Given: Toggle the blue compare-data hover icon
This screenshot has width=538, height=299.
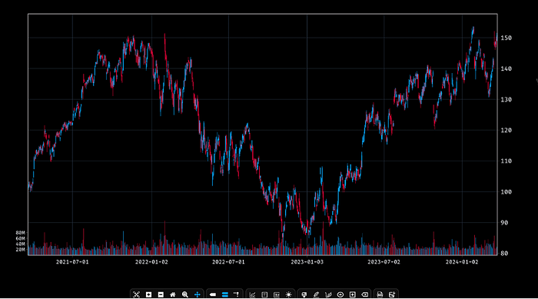Looking at the screenshot, I should pyautogui.click(x=224, y=294).
